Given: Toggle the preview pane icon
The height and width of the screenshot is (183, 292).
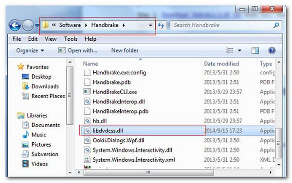Looking at the screenshot, I should (255, 50).
